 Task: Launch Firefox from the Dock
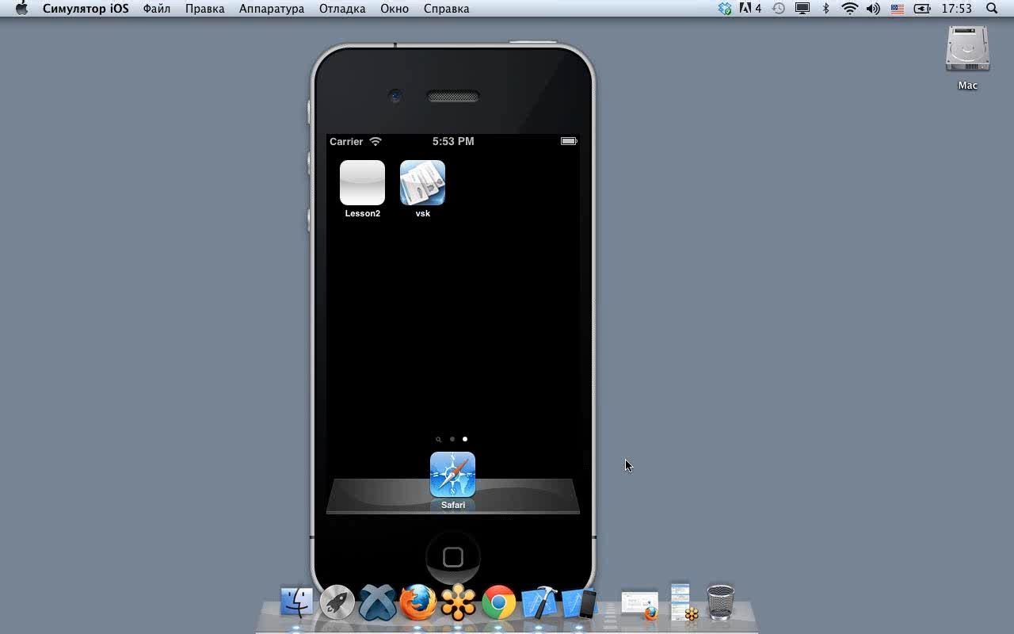click(417, 603)
